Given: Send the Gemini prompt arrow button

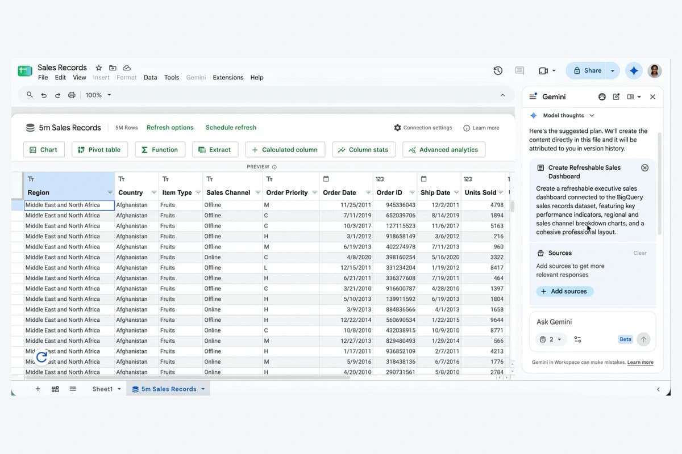Looking at the screenshot, I should (x=643, y=339).
